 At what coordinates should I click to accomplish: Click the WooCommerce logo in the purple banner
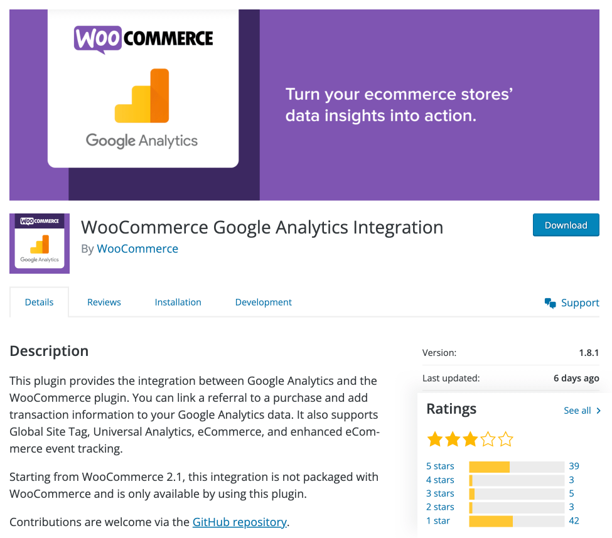[x=142, y=38]
